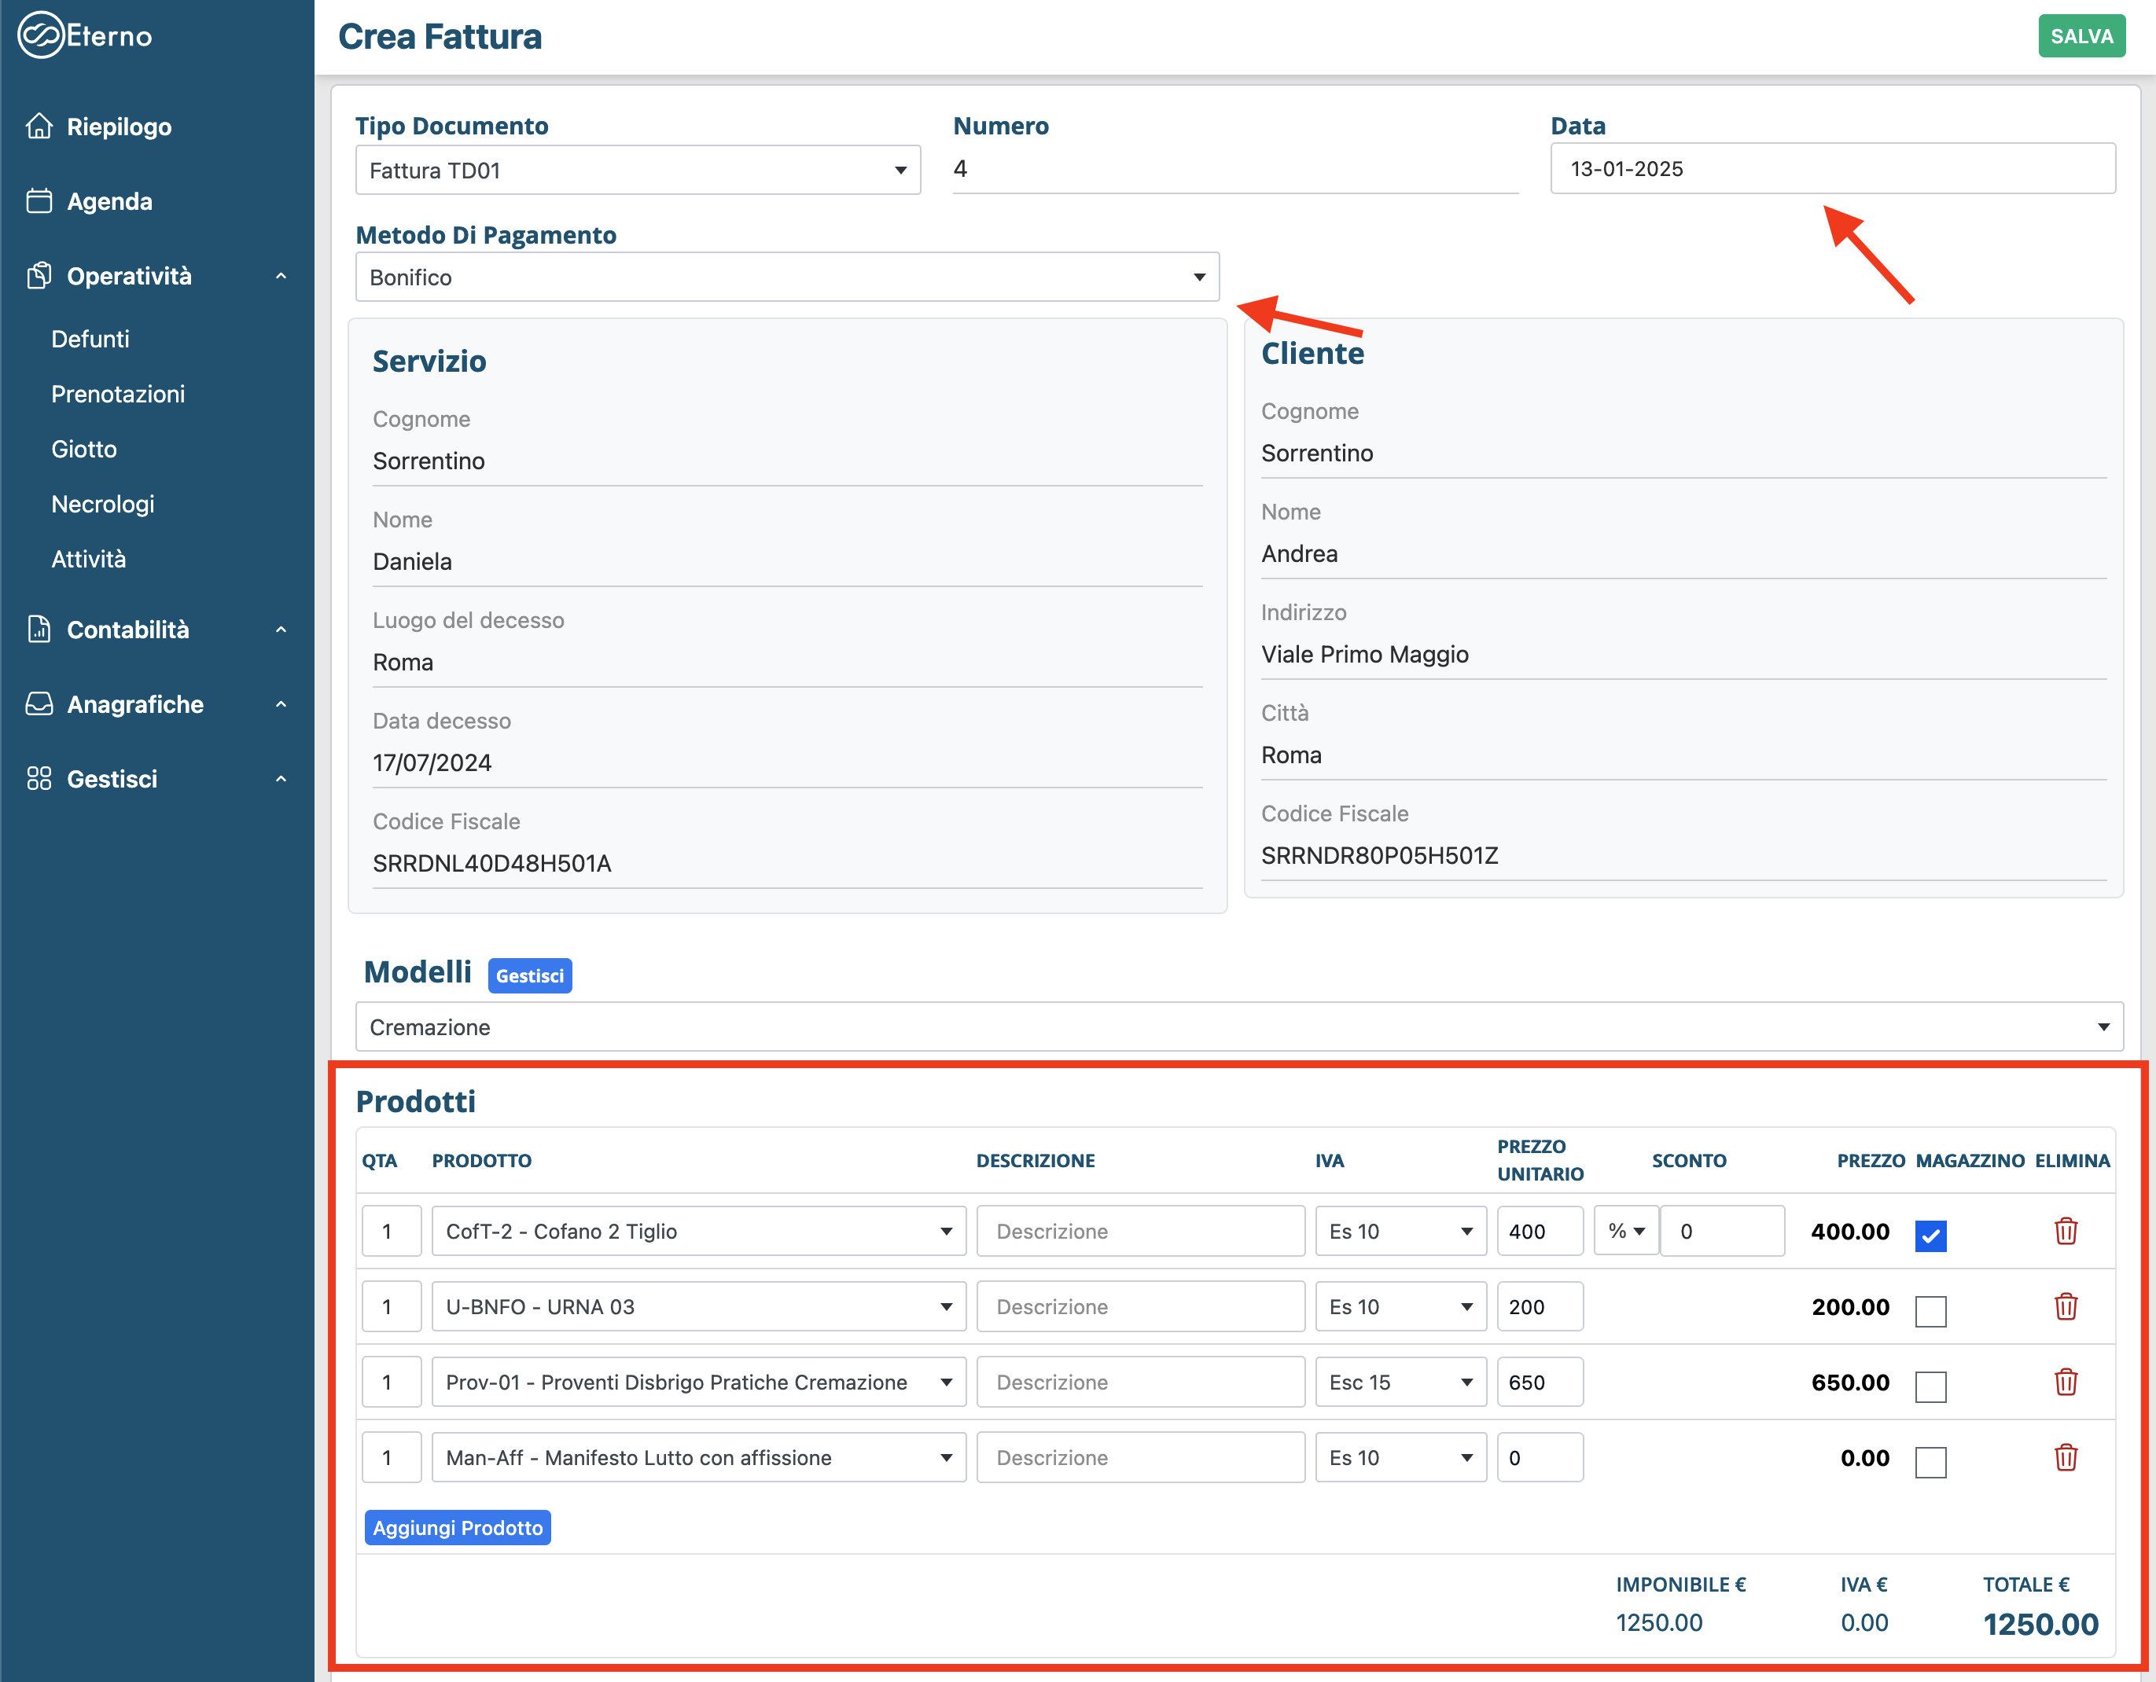This screenshot has height=1682, width=2156.
Task: Open Metodo Di Pagamento dropdown
Action: coord(787,277)
